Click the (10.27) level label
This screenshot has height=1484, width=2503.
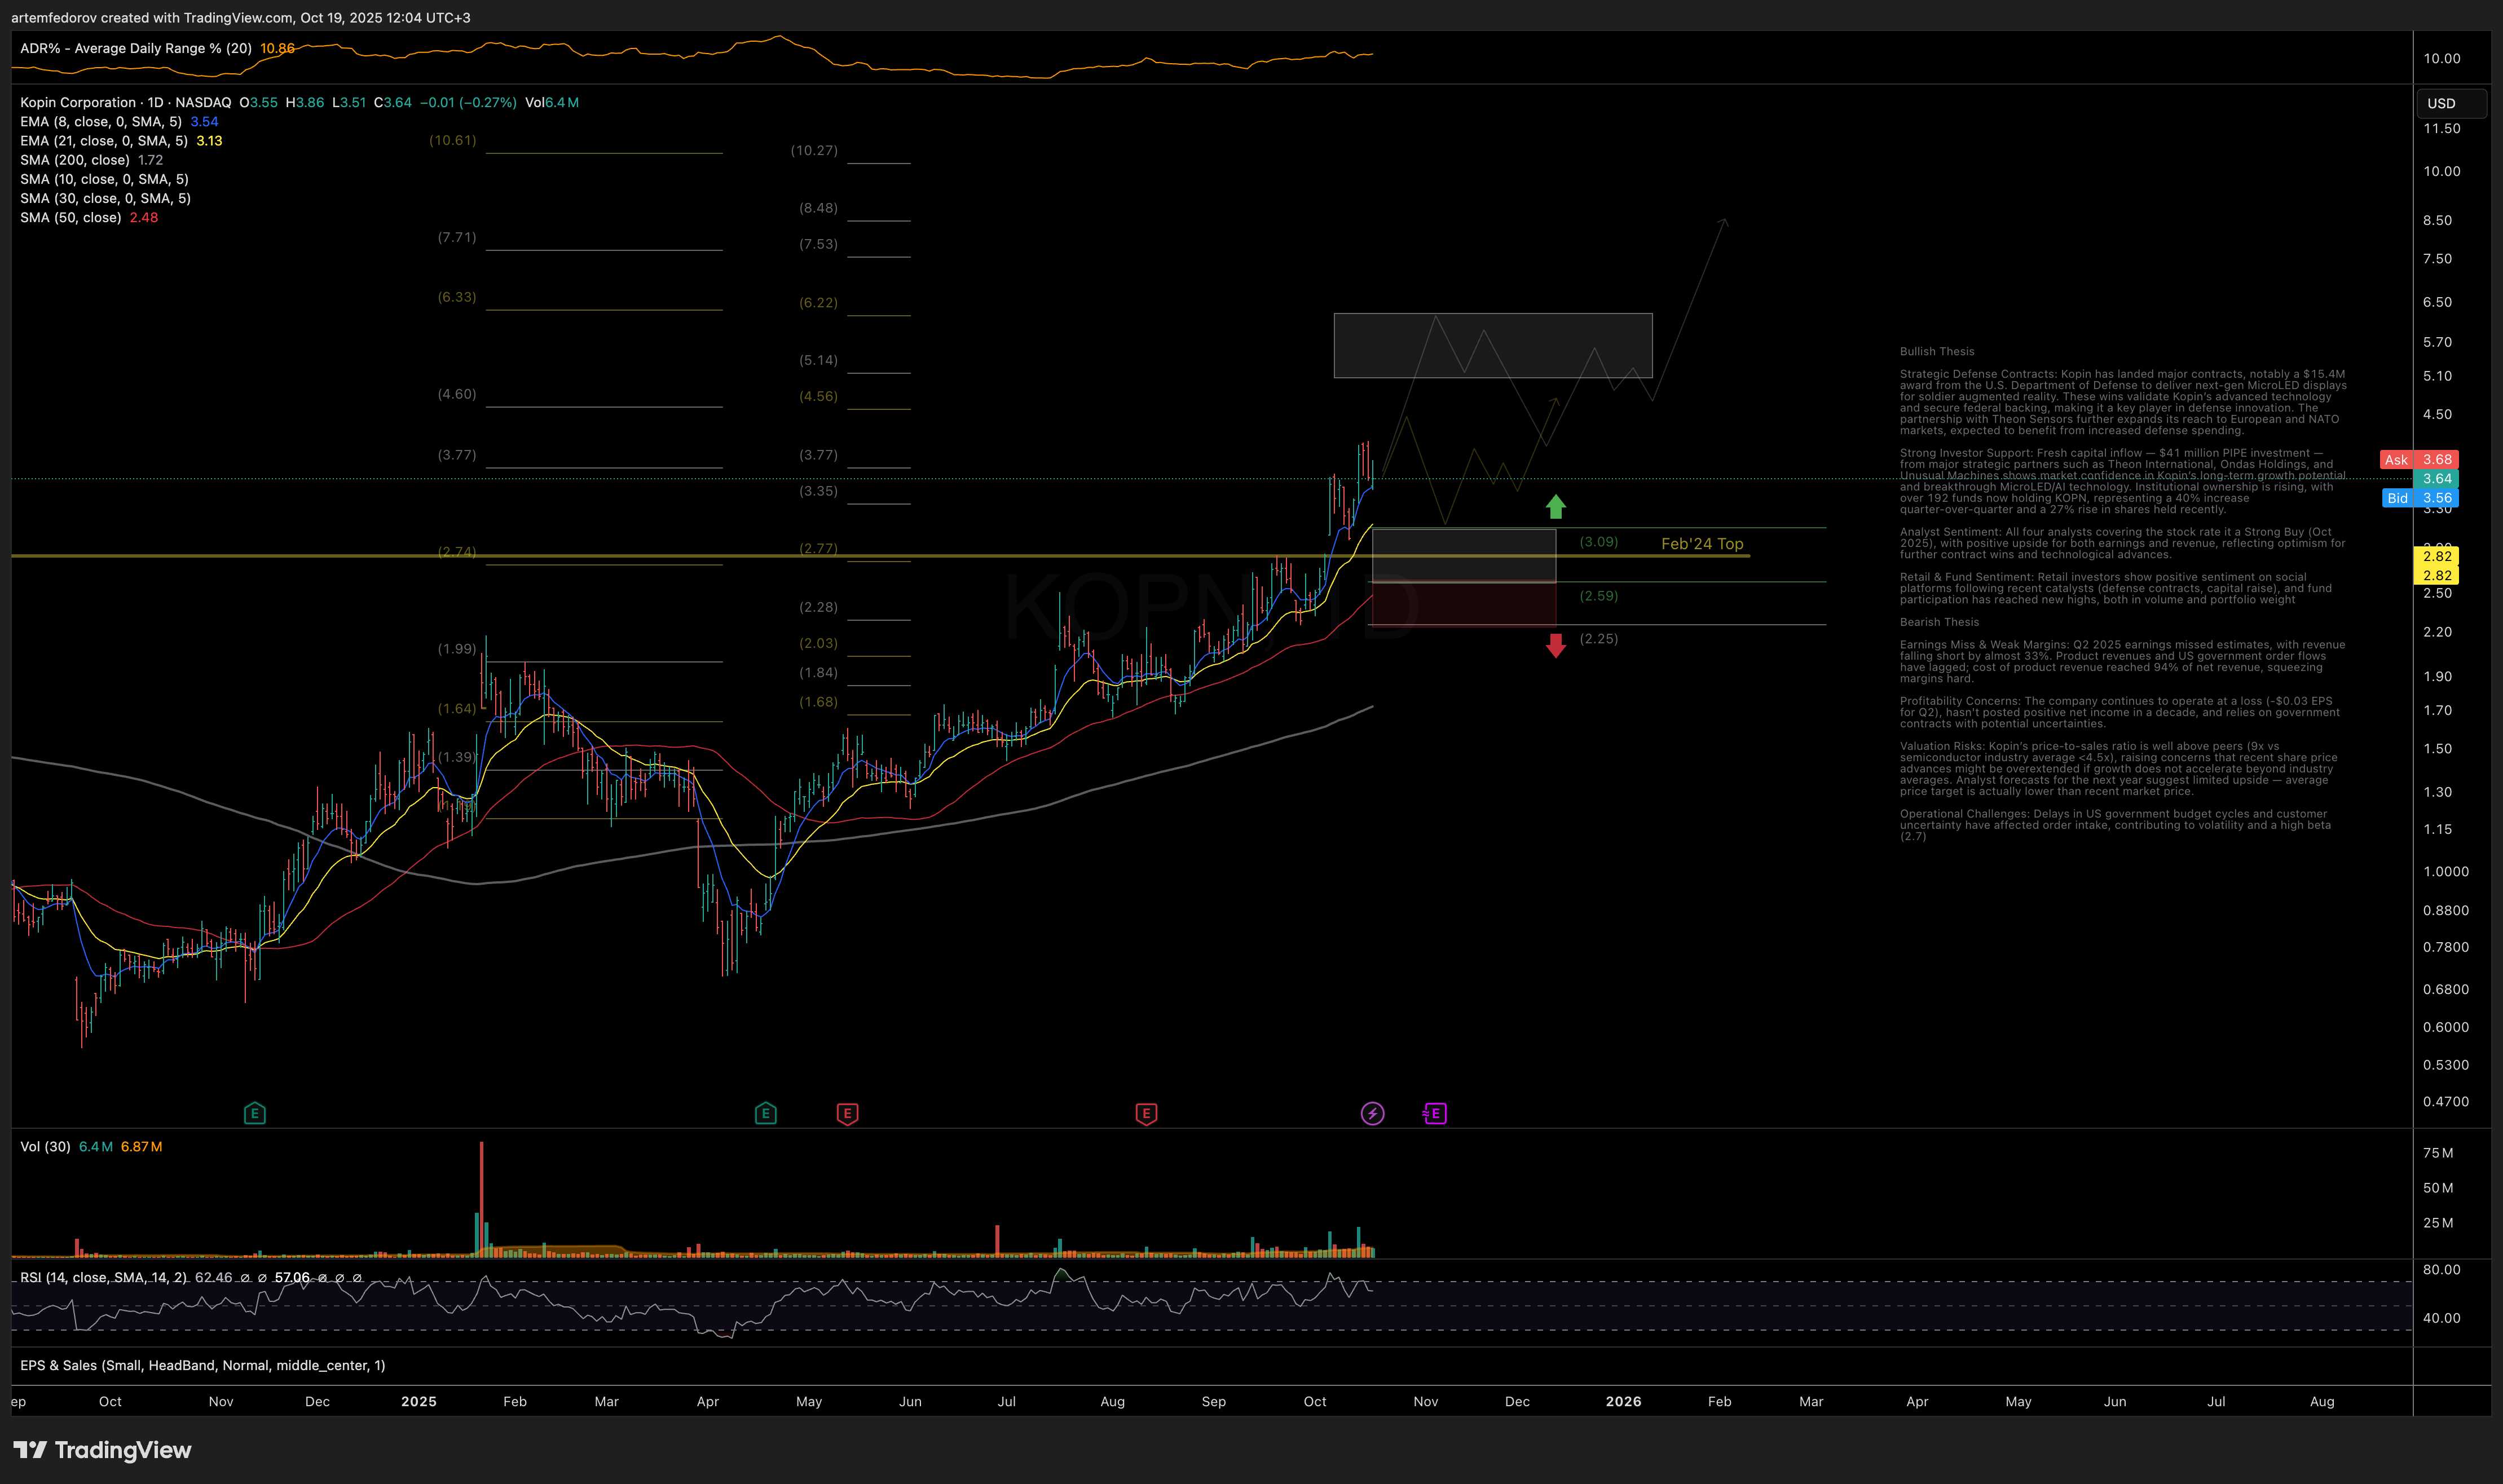(x=814, y=150)
